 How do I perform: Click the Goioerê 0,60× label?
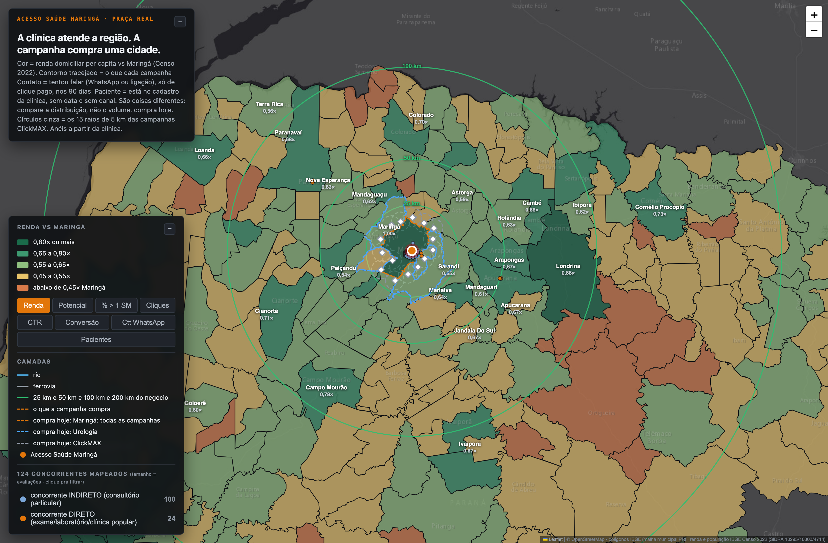point(195,406)
